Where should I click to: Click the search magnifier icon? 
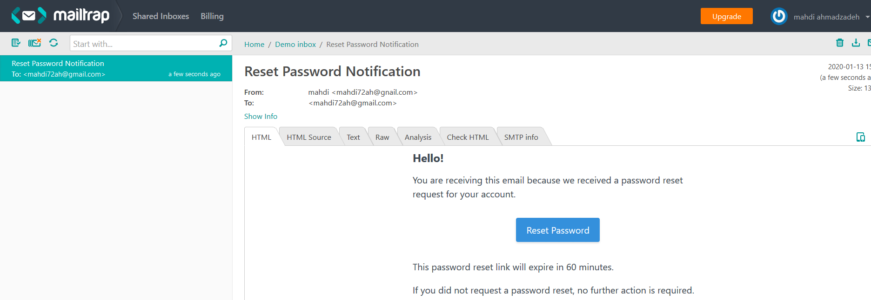[223, 43]
